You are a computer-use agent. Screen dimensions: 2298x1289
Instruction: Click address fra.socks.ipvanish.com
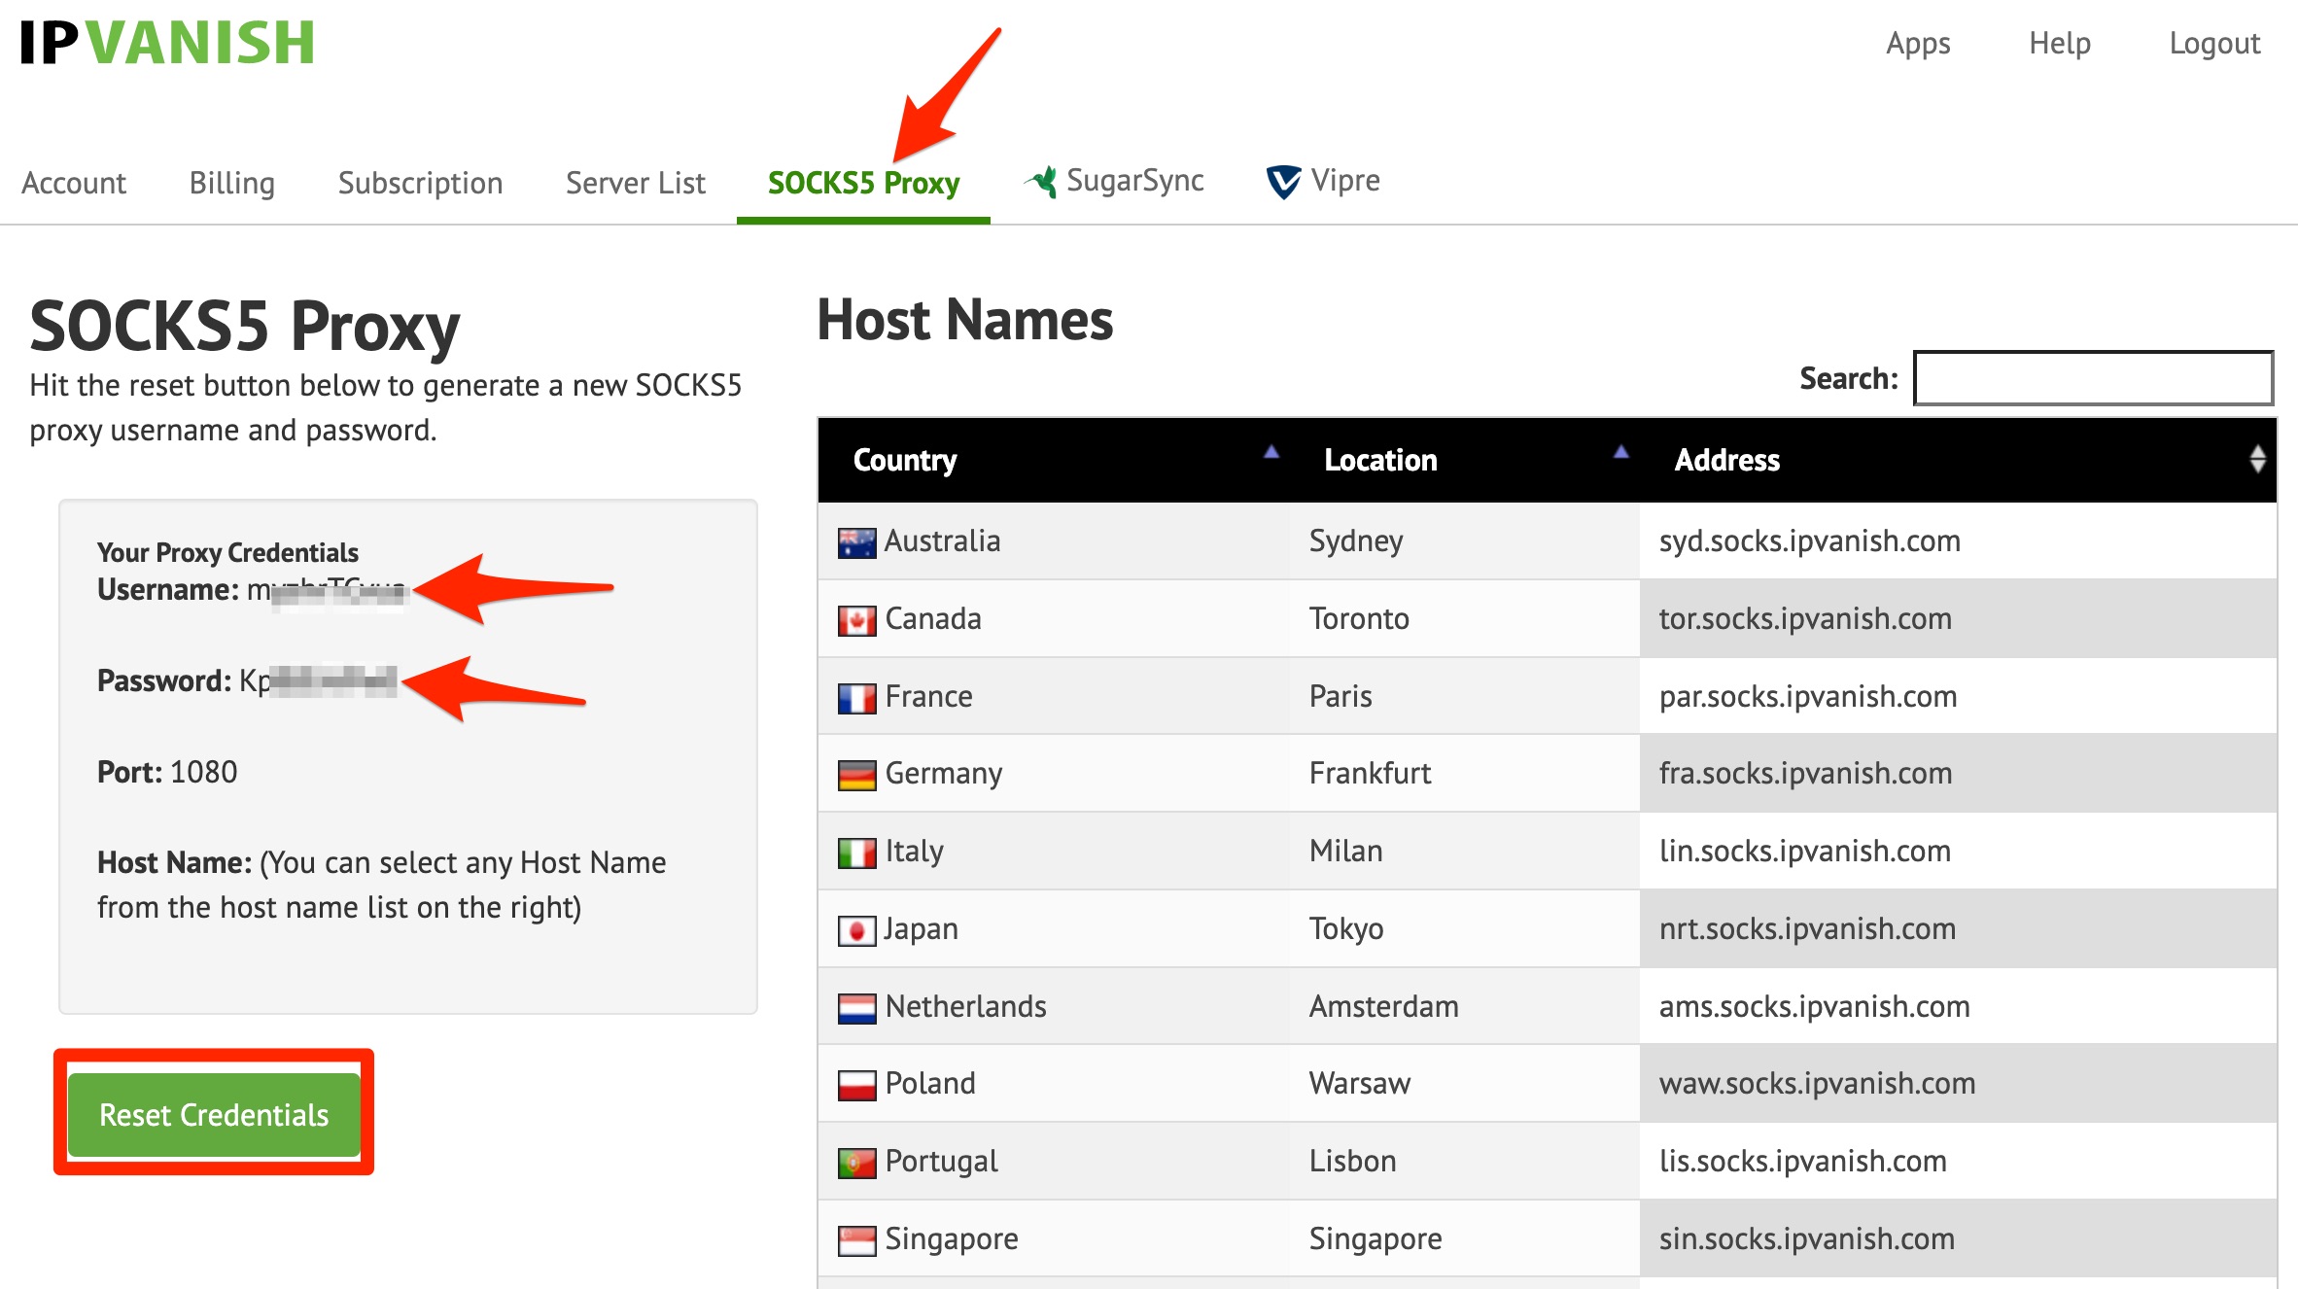pos(1805,773)
